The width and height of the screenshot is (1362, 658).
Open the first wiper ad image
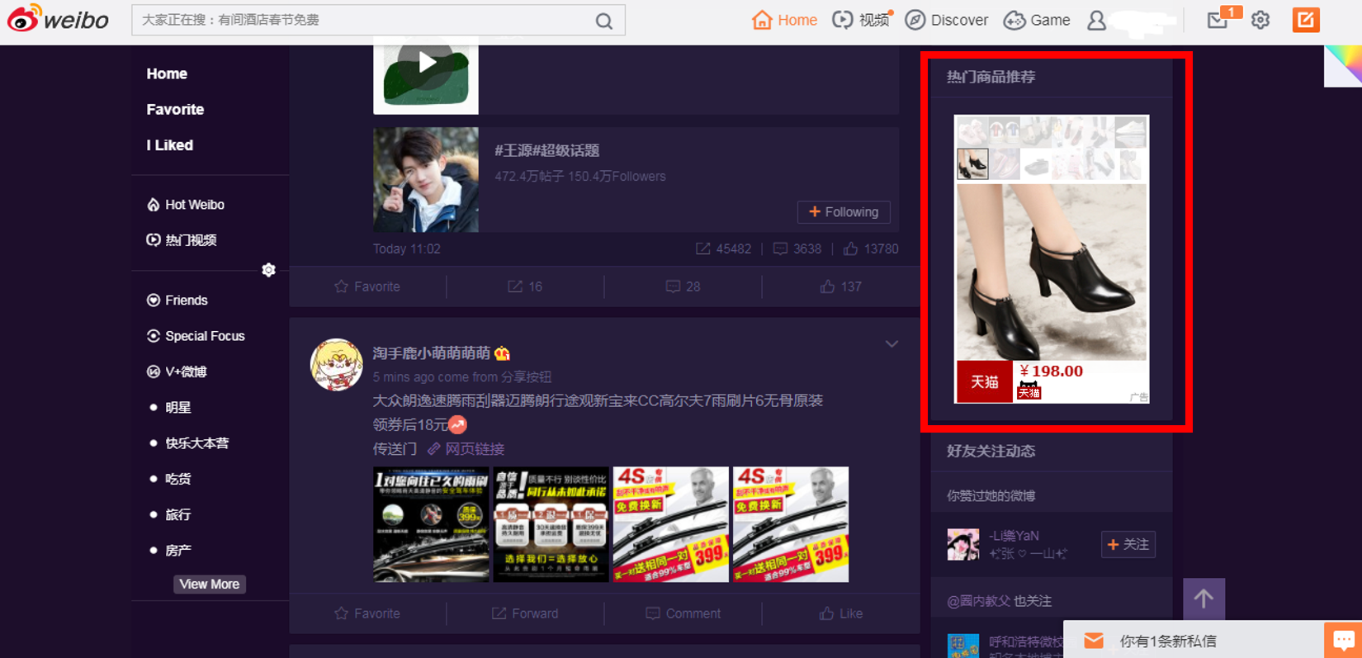(x=431, y=524)
